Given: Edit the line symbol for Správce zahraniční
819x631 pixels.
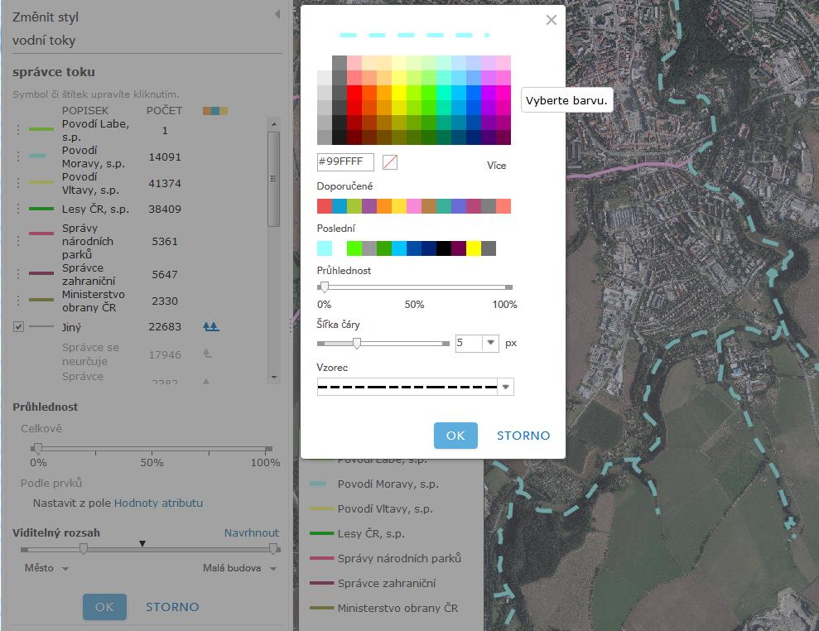Looking at the screenshot, I should (x=41, y=273).
